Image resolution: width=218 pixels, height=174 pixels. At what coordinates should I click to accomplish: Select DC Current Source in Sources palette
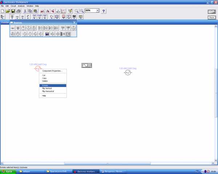[x=23, y=28]
